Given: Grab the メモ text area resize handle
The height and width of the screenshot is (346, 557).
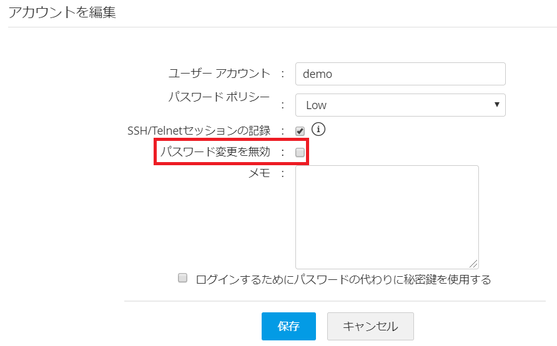Looking at the screenshot, I should [474, 264].
